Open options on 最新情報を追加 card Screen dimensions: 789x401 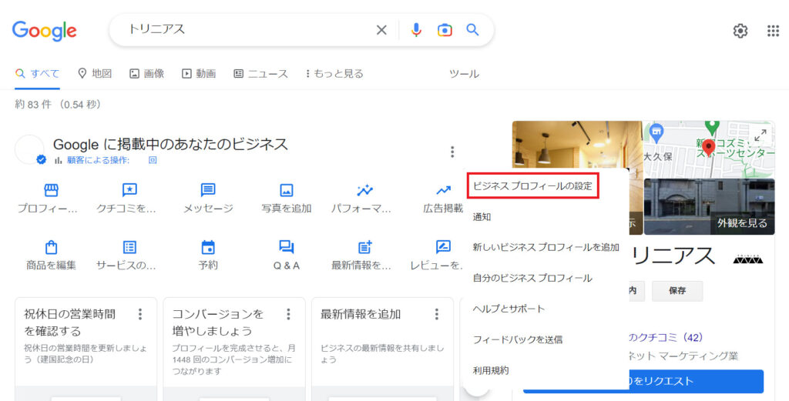[437, 315]
